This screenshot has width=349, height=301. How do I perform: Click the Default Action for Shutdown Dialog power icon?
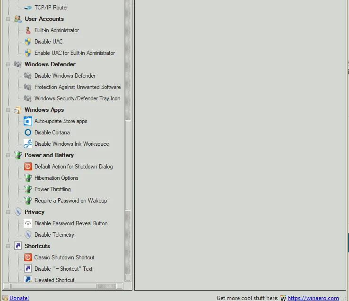pyautogui.click(x=28, y=167)
